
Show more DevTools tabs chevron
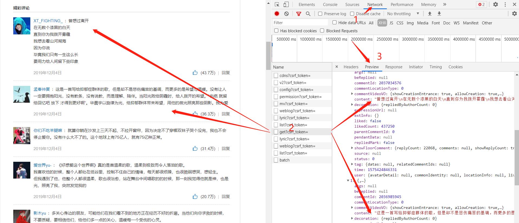445,4
